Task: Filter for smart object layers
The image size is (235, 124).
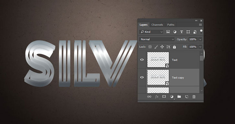Action: tap(195, 32)
